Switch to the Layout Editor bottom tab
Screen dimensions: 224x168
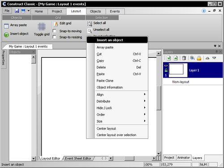(x=51, y=159)
